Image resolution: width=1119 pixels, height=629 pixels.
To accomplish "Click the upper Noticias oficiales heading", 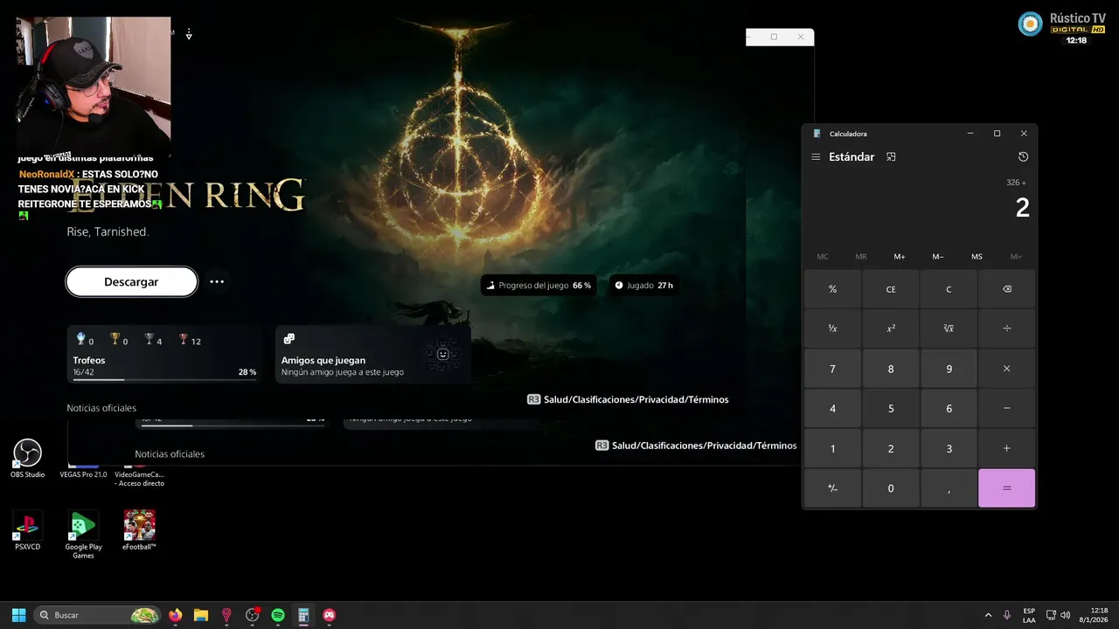I will click(x=101, y=408).
